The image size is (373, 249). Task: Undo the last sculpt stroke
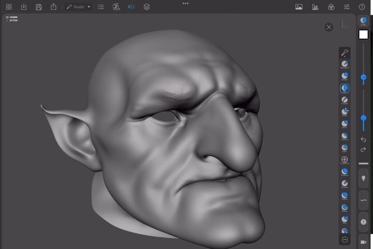(363, 140)
